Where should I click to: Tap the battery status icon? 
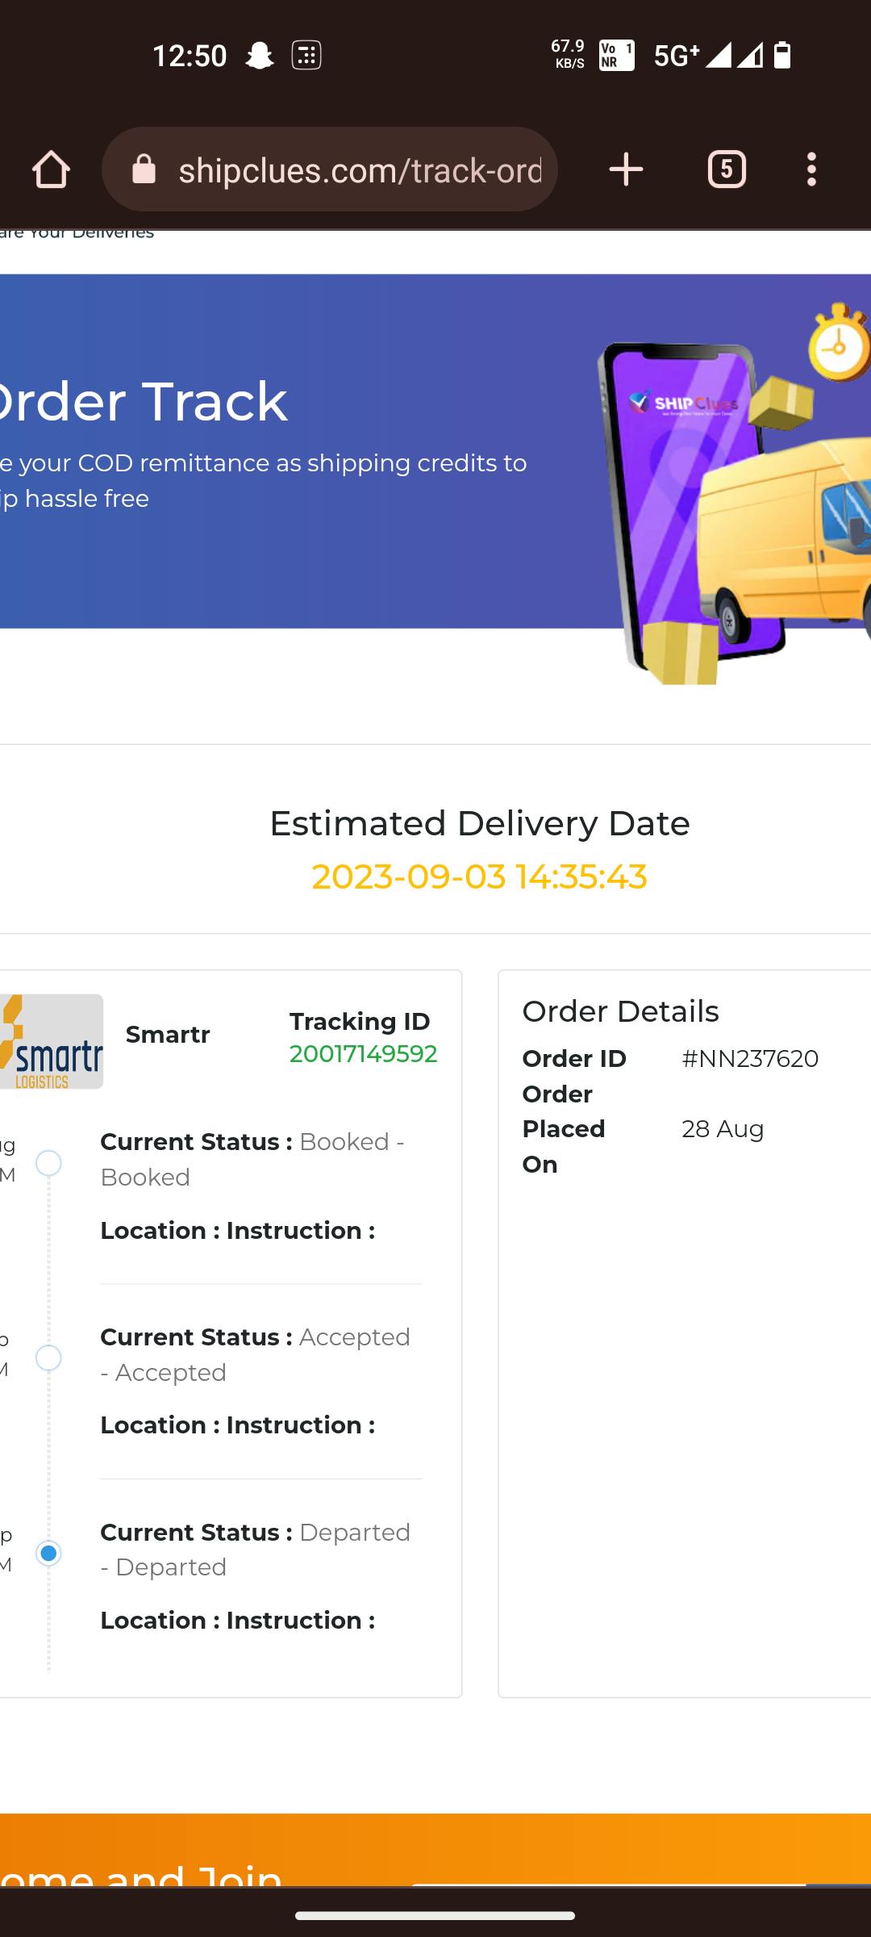(782, 56)
